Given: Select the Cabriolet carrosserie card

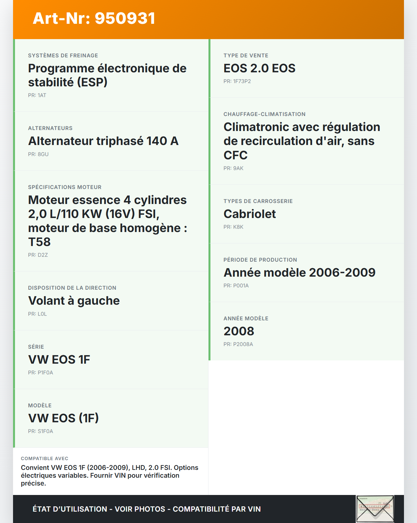Looking at the screenshot, I should pos(250,214).
